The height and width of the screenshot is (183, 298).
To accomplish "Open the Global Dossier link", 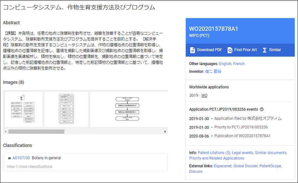I will [x=245, y=166].
